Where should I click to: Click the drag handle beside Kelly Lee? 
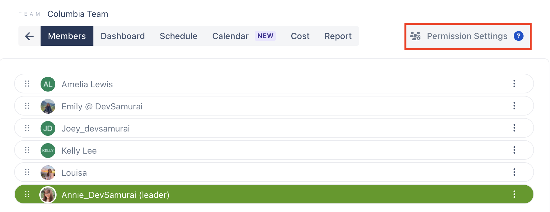point(27,150)
